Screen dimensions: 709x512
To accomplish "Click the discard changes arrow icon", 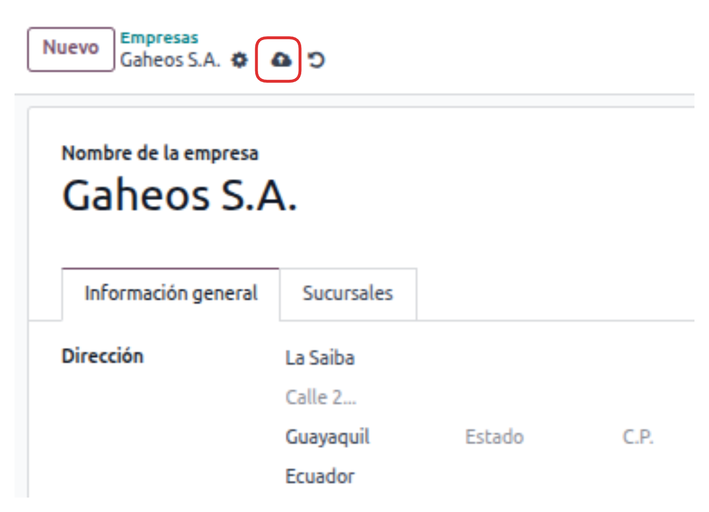I will coord(316,60).
